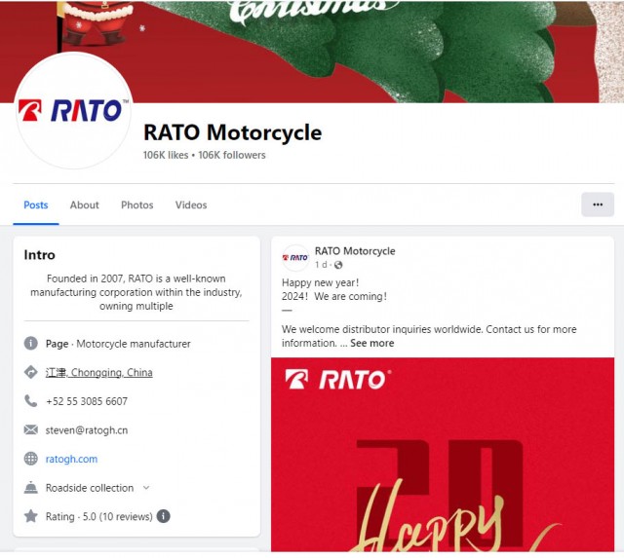Open the three-dots more options button
Screen dimensions: 624x558
coord(598,205)
